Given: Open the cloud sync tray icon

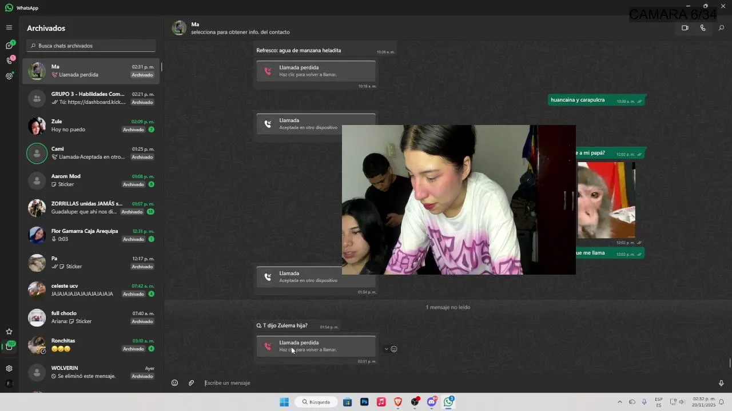Looking at the screenshot, I should click(x=632, y=402).
